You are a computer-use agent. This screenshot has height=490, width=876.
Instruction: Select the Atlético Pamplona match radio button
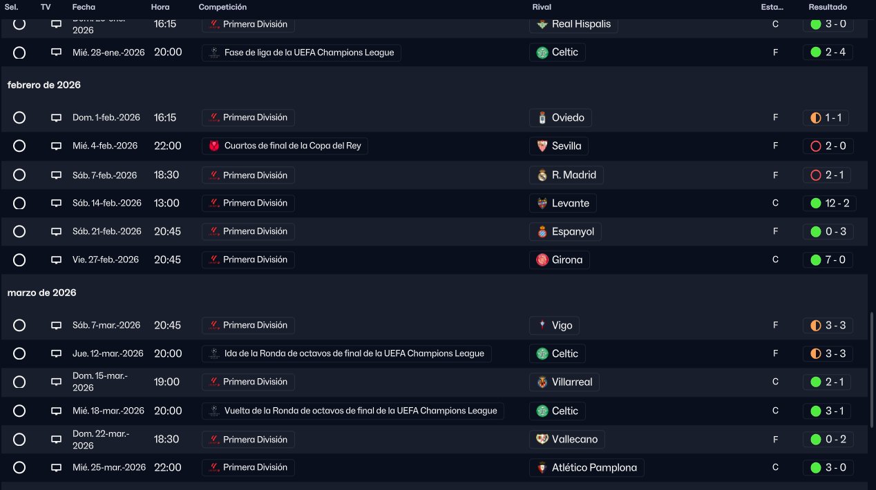pyautogui.click(x=19, y=468)
